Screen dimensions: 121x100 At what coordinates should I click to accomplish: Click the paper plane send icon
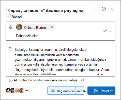point(96,91)
